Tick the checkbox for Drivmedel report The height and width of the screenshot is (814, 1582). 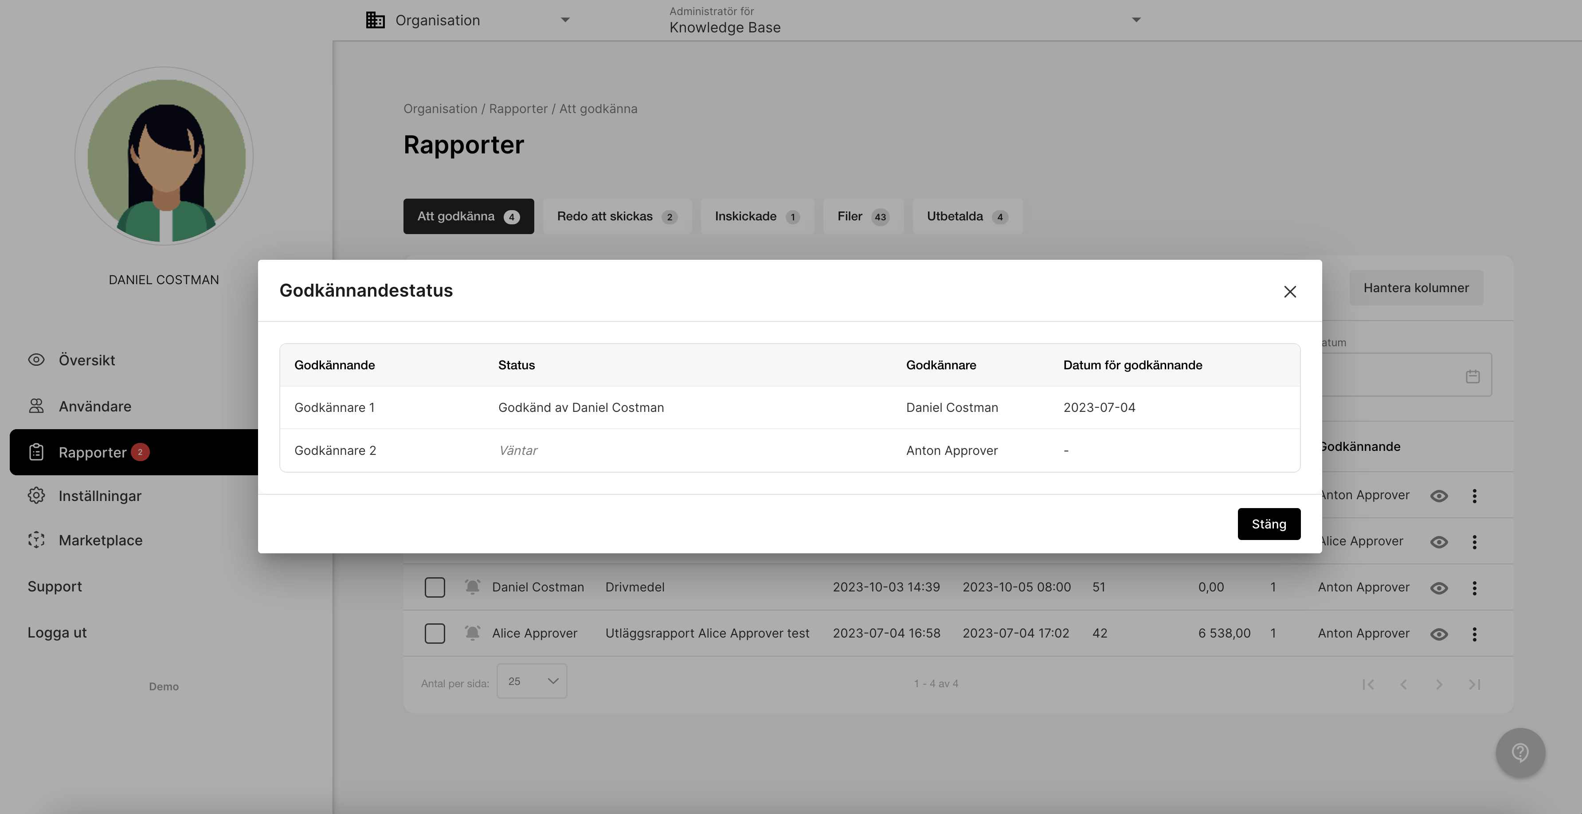tap(435, 587)
